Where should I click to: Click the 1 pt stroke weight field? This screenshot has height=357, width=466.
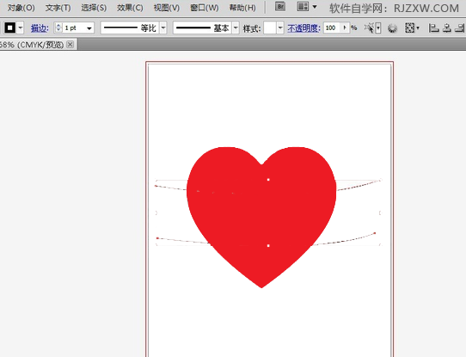73,28
